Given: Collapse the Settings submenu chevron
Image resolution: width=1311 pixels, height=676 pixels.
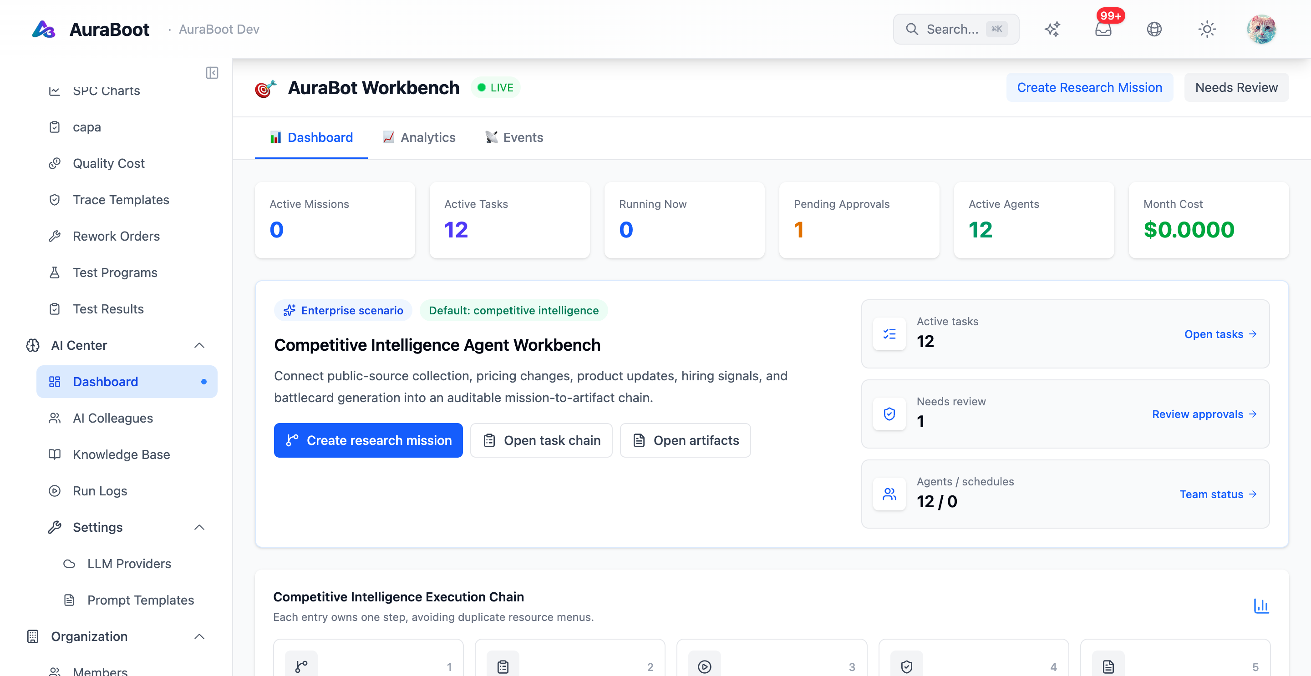Looking at the screenshot, I should 199,528.
